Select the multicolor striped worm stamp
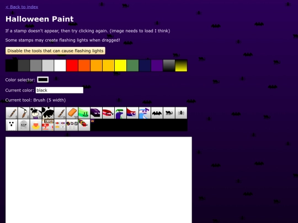Screen dimensions: 298x223 pos(84,125)
